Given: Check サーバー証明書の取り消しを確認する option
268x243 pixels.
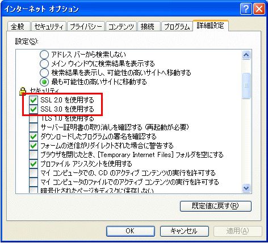Looking at the screenshot, I should click(x=33, y=127).
